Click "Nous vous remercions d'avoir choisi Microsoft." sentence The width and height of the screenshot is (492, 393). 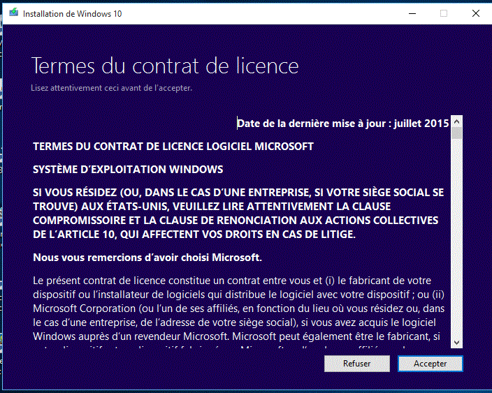click(x=147, y=258)
